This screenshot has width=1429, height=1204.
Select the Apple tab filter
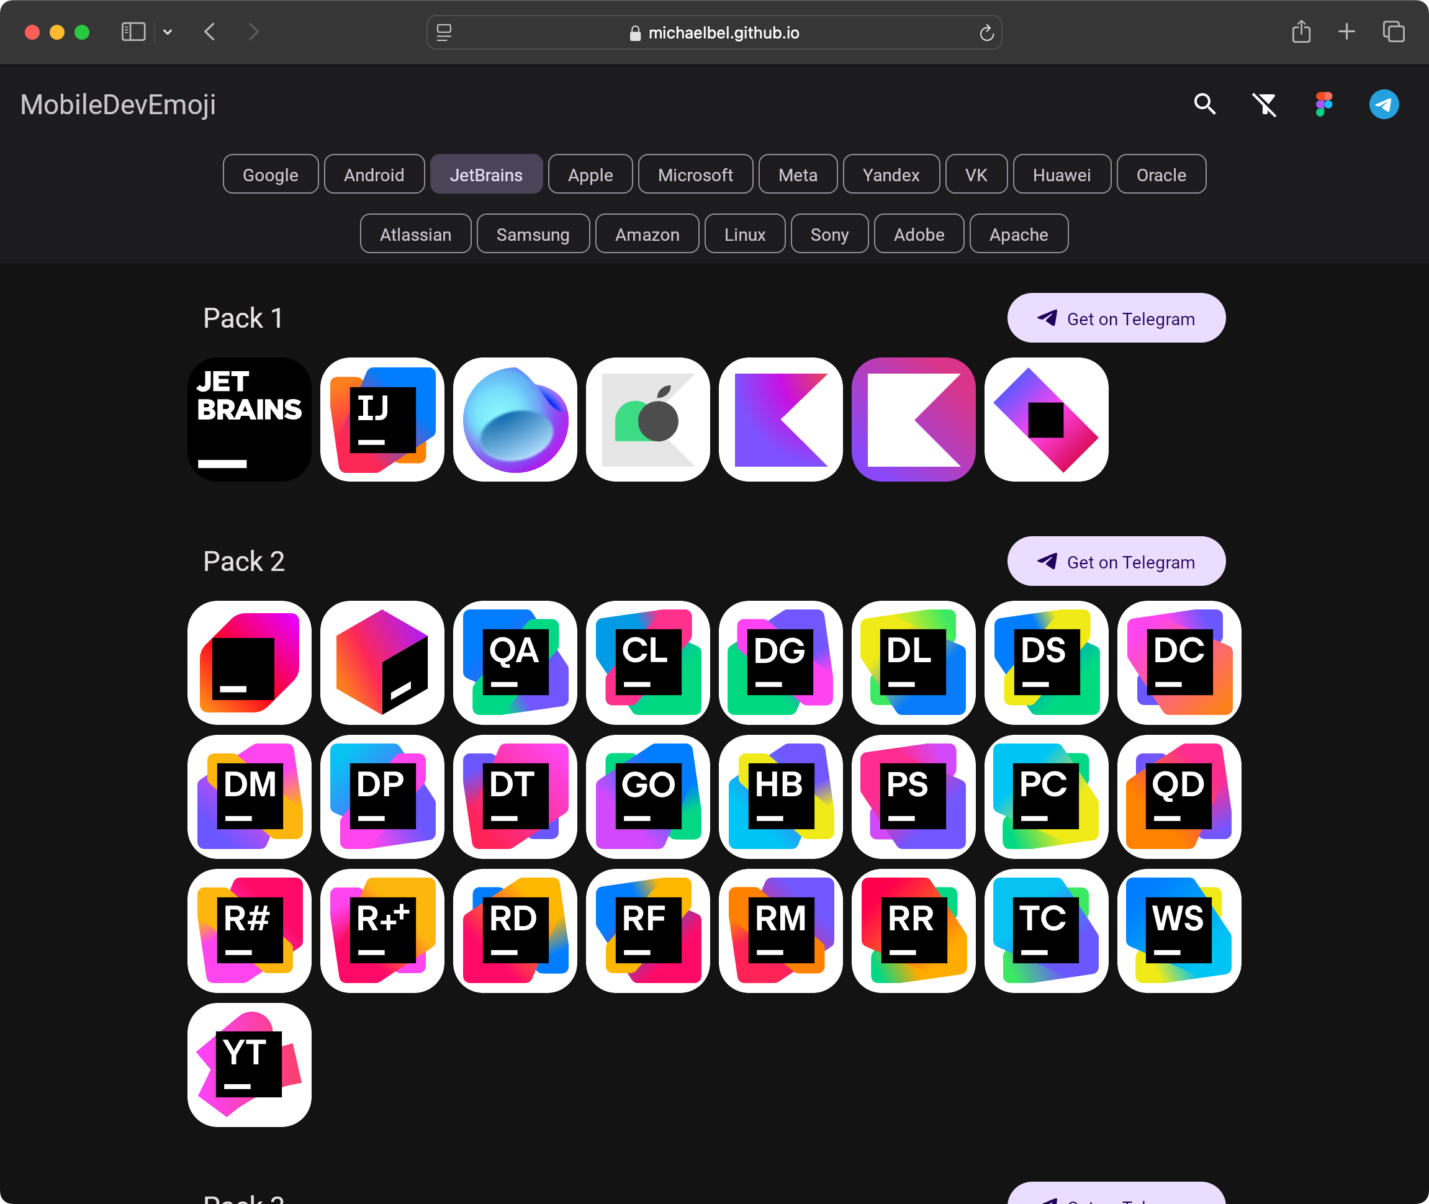(590, 176)
